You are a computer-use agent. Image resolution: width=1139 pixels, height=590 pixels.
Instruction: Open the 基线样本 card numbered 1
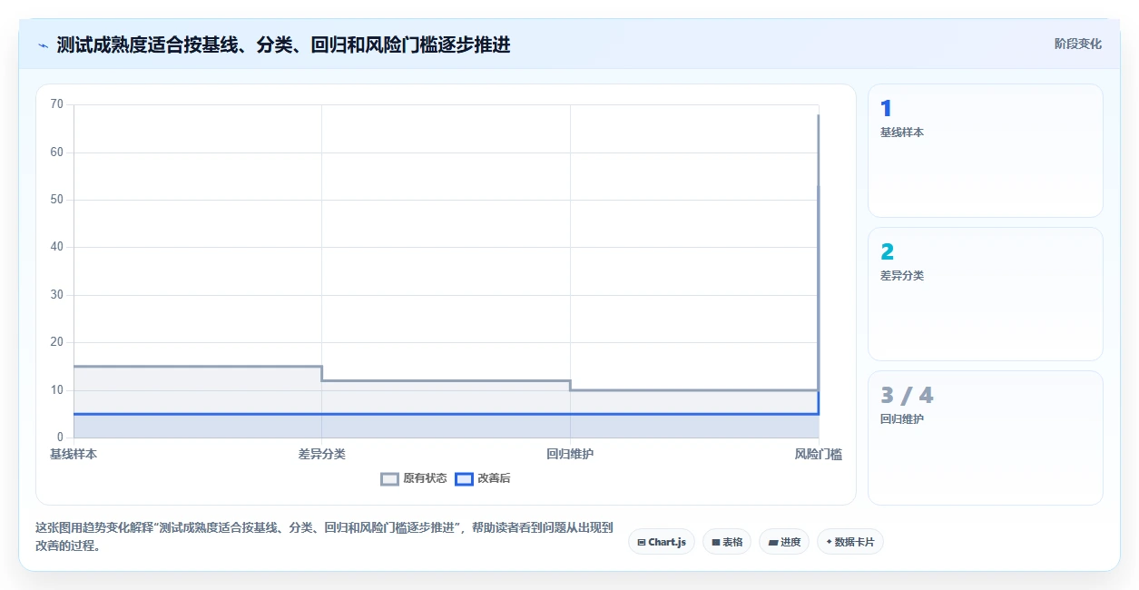point(986,151)
